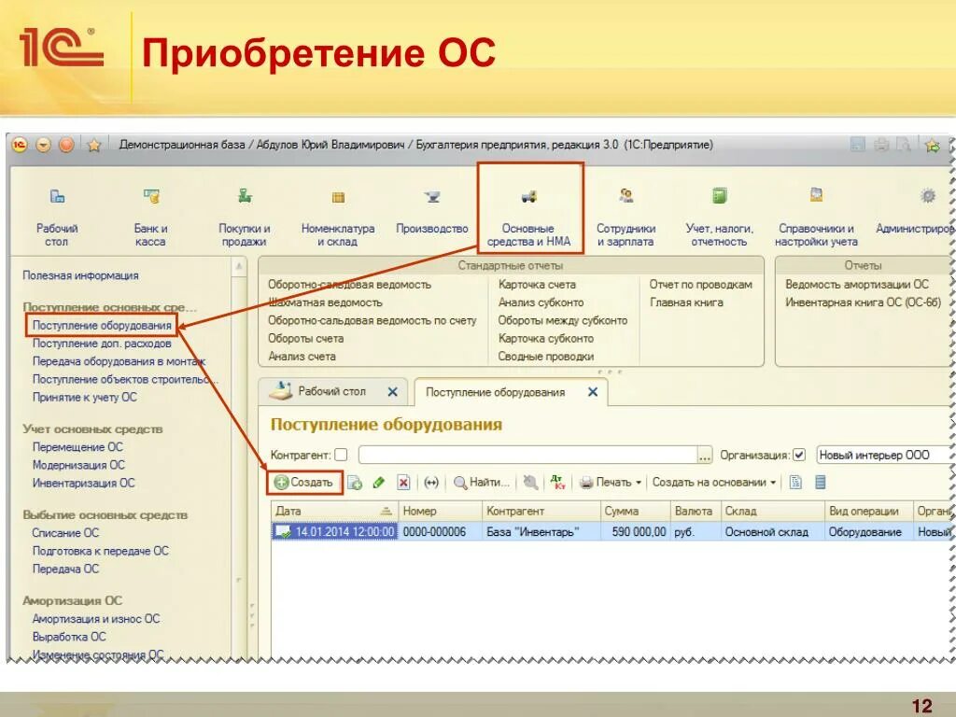Click the red X delete mark icon
Image resolution: width=956 pixels, height=717 pixels.
pos(403,483)
